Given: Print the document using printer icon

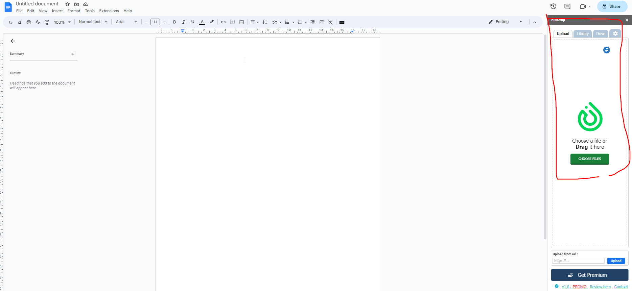Looking at the screenshot, I should [x=29, y=22].
